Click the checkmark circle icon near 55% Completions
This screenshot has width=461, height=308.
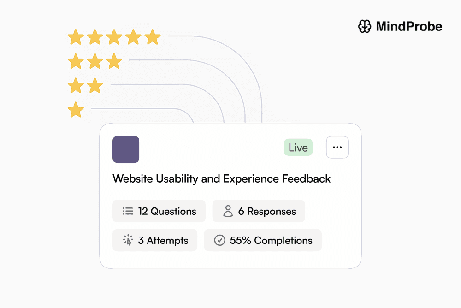[x=220, y=240]
